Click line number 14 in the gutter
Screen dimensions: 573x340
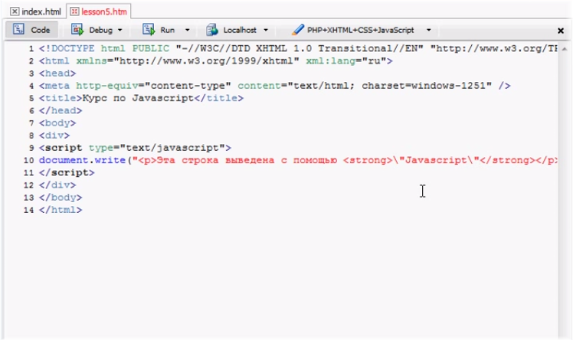[x=28, y=210]
